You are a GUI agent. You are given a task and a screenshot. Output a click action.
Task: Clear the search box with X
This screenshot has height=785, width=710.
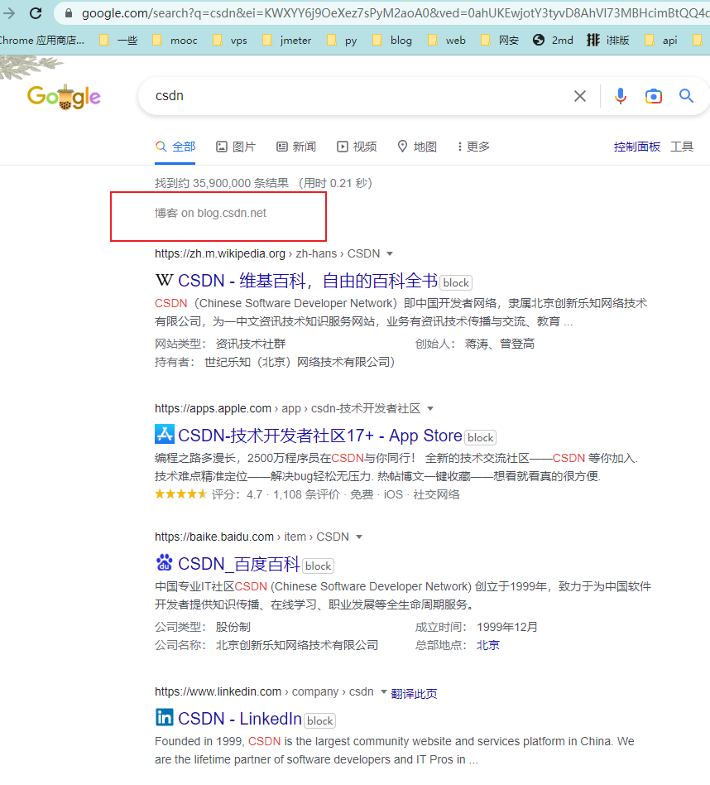click(580, 96)
